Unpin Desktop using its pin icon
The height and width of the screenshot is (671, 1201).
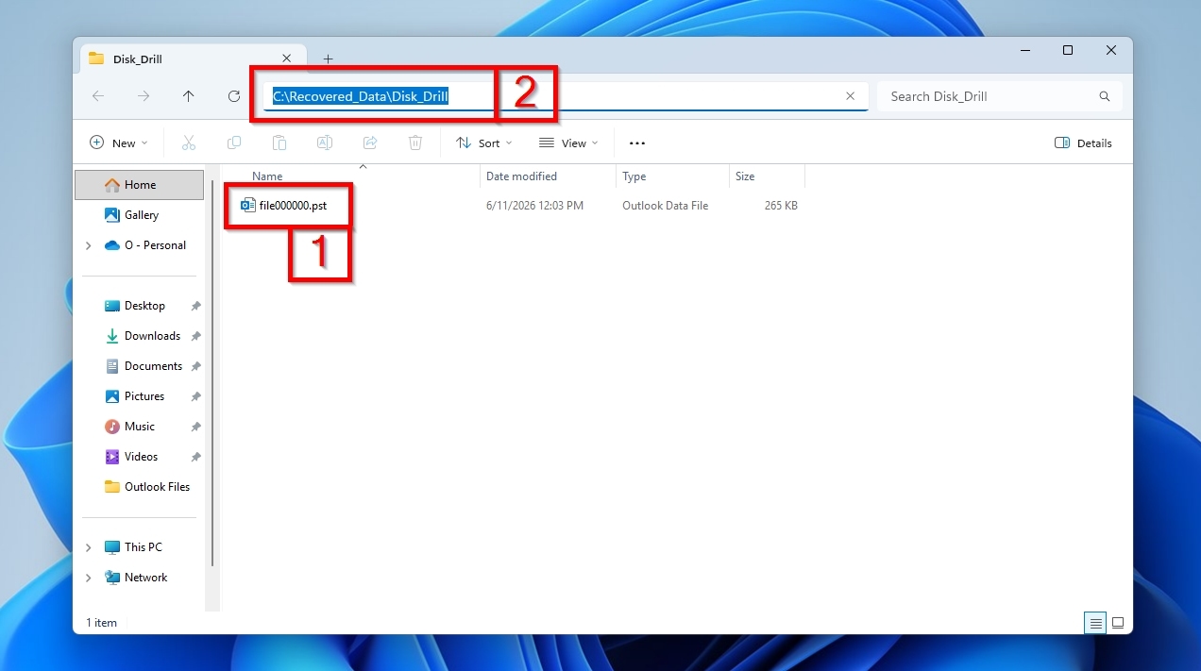coord(195,306)
